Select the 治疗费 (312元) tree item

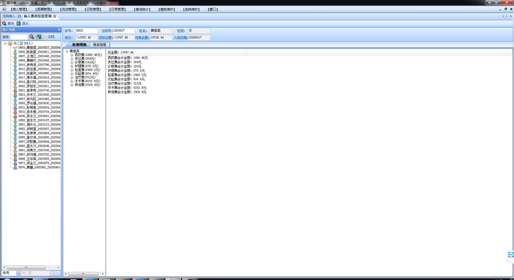pos(85,77)
